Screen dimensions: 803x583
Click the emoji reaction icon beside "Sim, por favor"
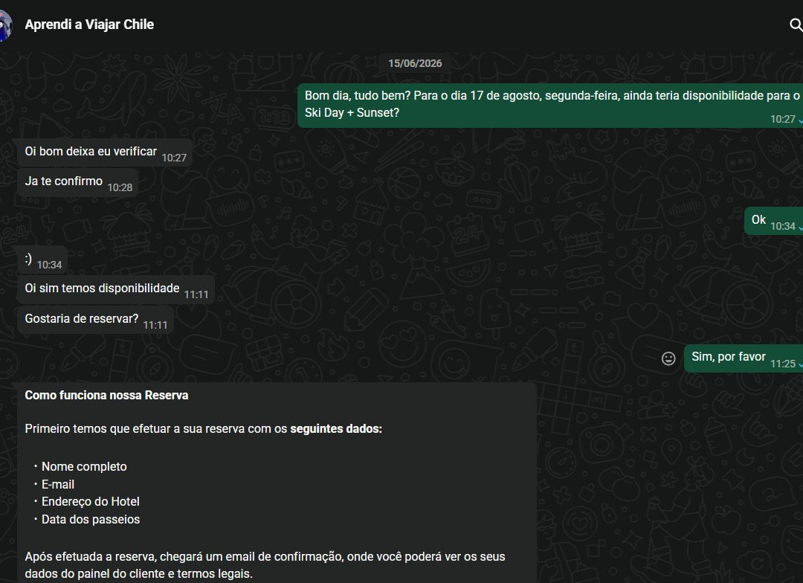(668, 358)
